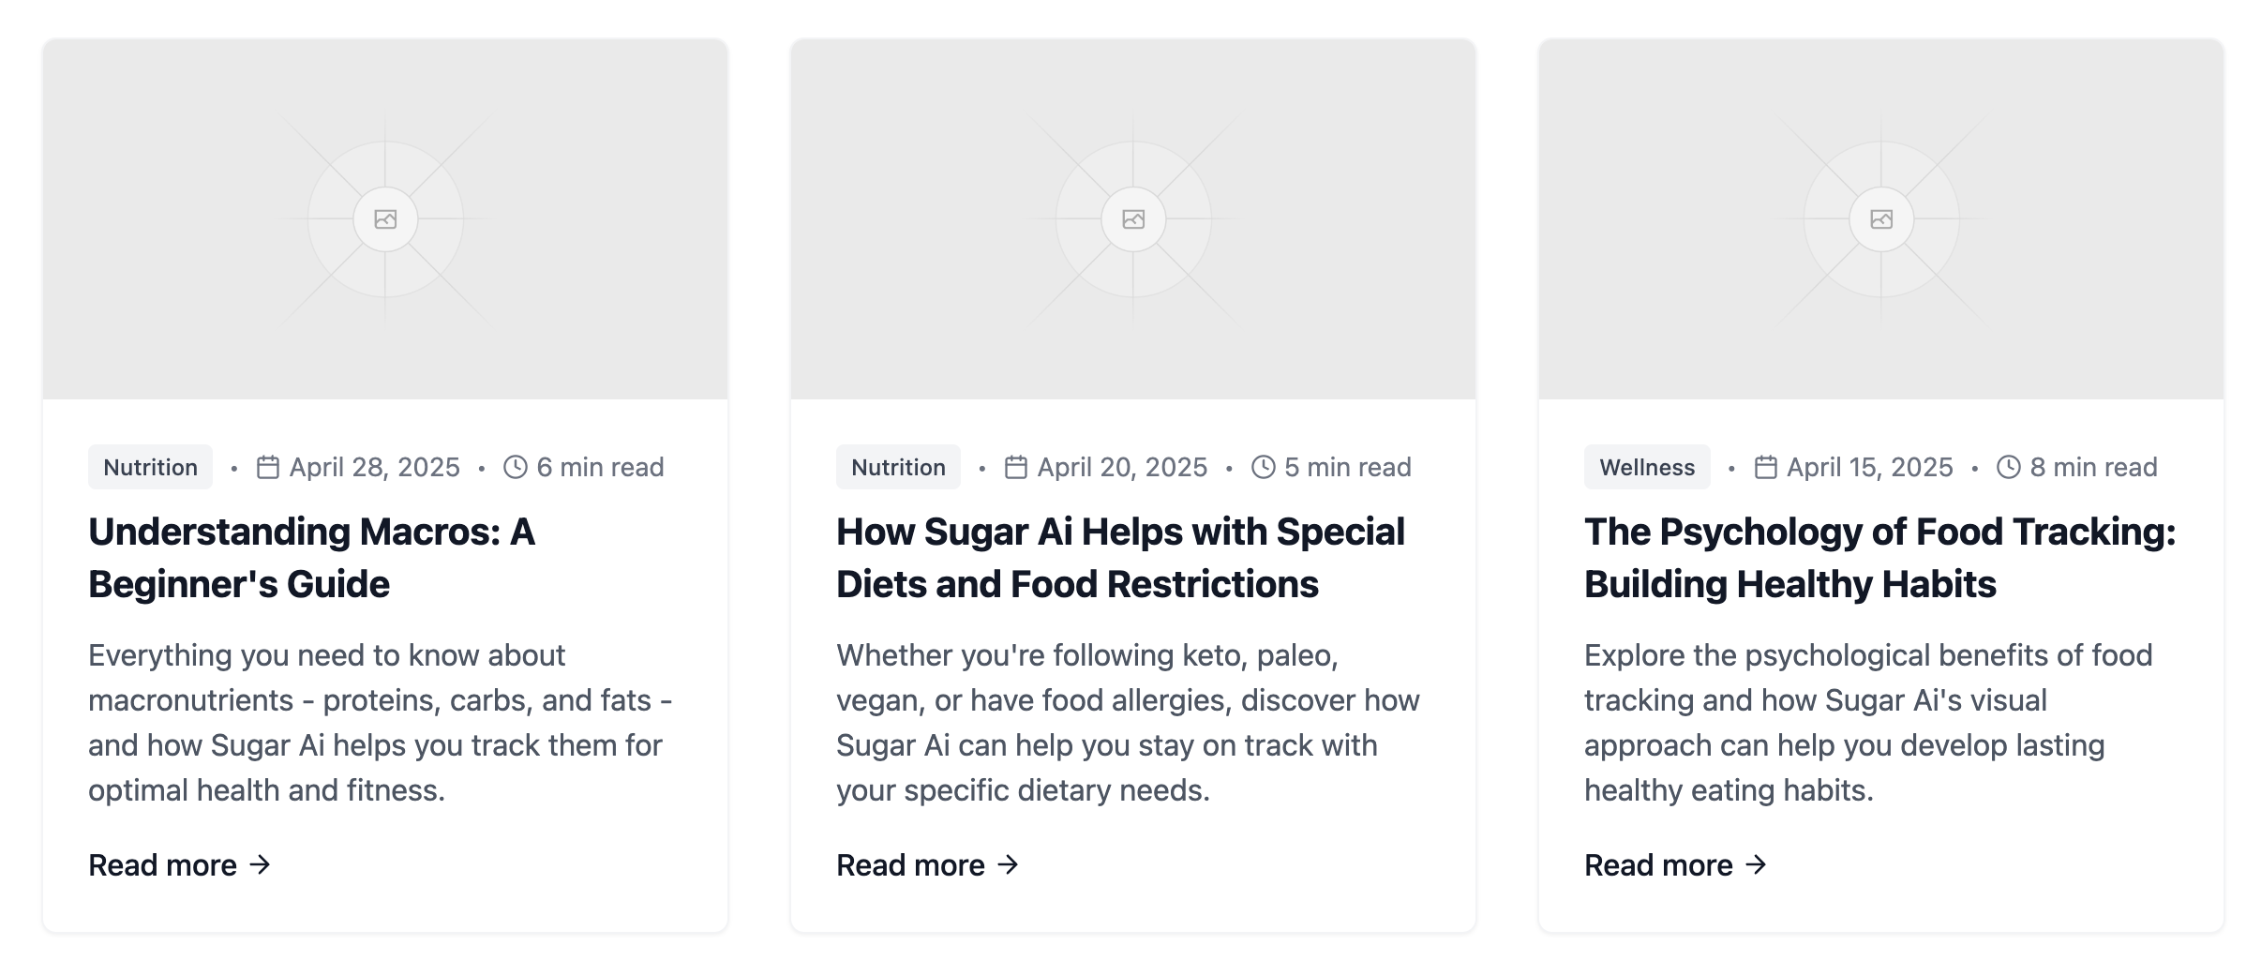Select the Nutrition tag on the Macros article
2246x975 pixels.
(150, 466)
